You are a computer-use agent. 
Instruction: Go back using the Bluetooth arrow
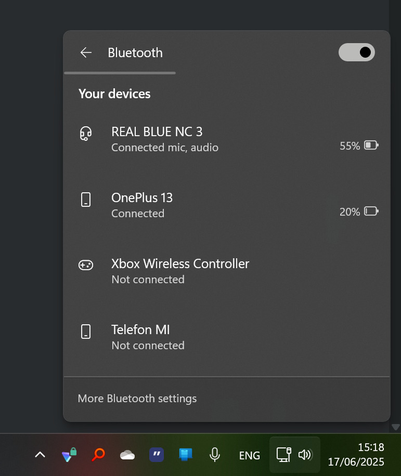(86, 52)
